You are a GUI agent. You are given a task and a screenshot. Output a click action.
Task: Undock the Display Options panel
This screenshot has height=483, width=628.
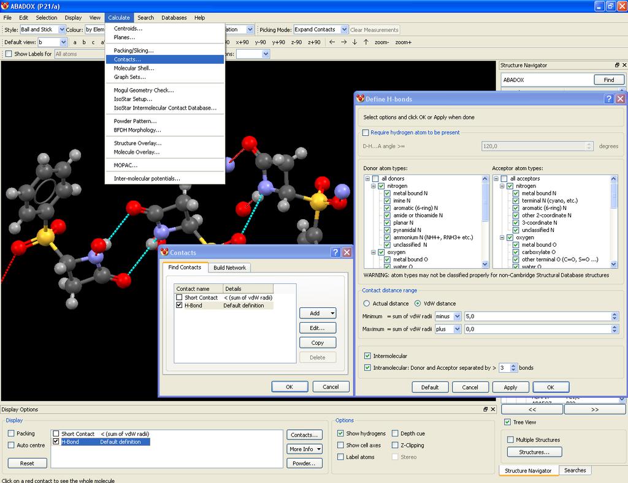click(x=486, y=409)
